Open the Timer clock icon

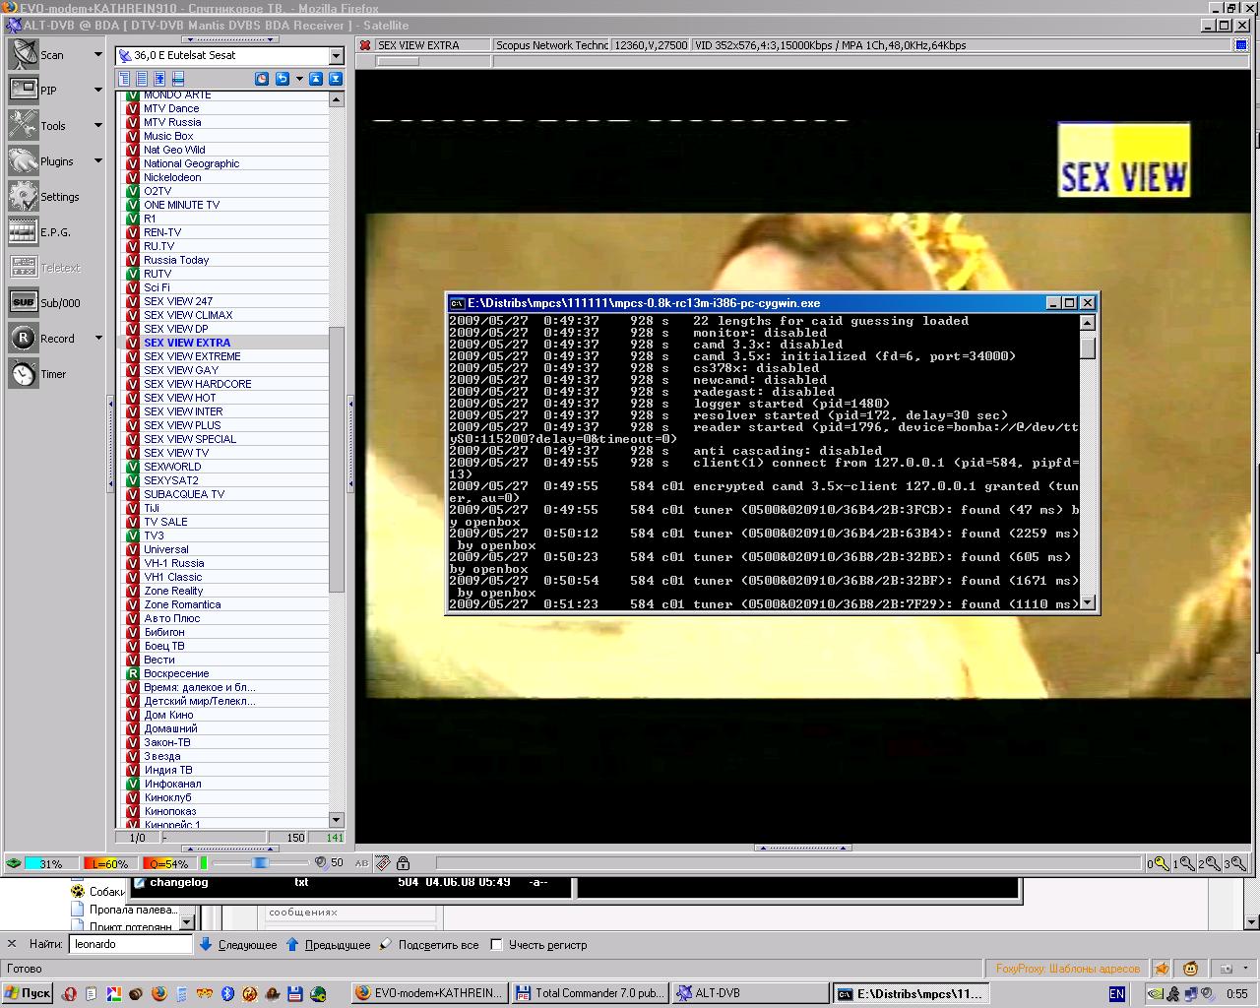(x=24, y=373)
